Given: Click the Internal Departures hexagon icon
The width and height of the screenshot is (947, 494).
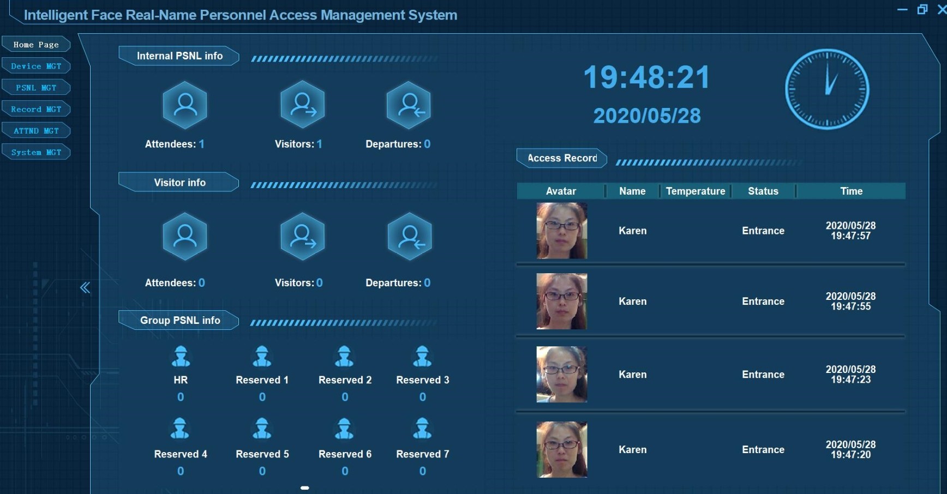Looking at the screenshot, I should tap(409, 105).
